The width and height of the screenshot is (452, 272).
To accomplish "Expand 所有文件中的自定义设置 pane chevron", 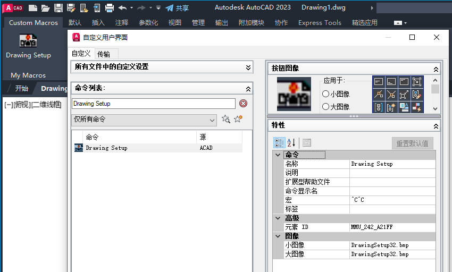I will (248, 67).
